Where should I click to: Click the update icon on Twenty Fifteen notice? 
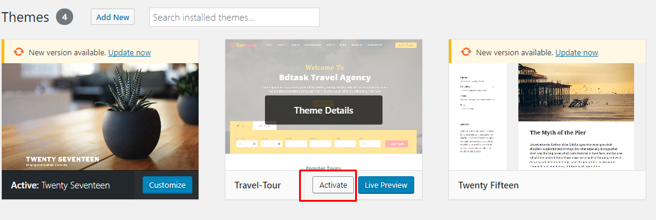[x=466, y=52]
